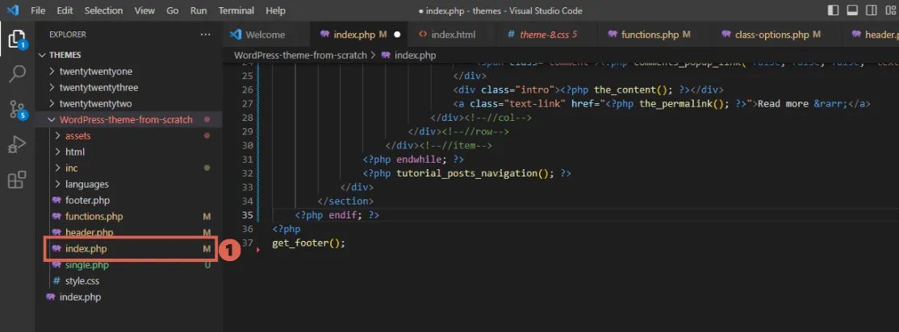899x332 pixels.
Task: Open the File menu
Action: [38, 10]
